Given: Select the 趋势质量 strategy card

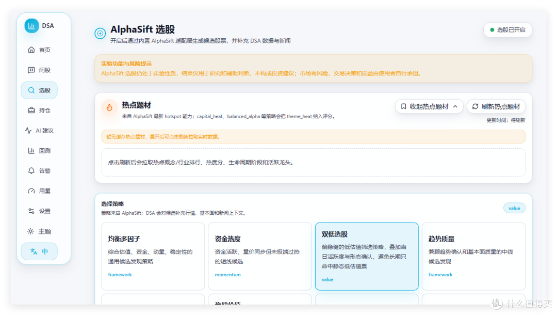Looking at the screenshot, I should [473, 256].
